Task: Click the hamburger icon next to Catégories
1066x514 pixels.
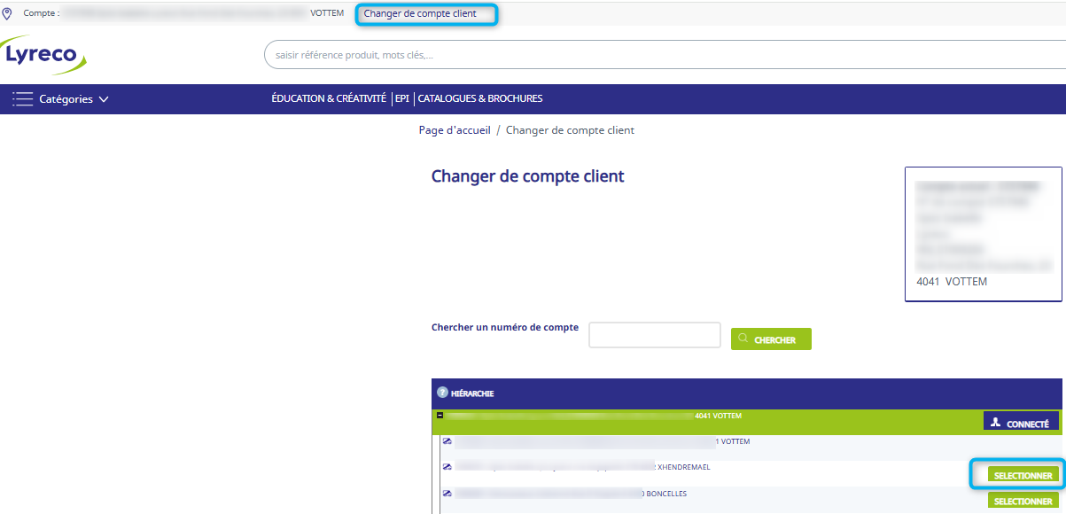Action: [x=23, y=99]
